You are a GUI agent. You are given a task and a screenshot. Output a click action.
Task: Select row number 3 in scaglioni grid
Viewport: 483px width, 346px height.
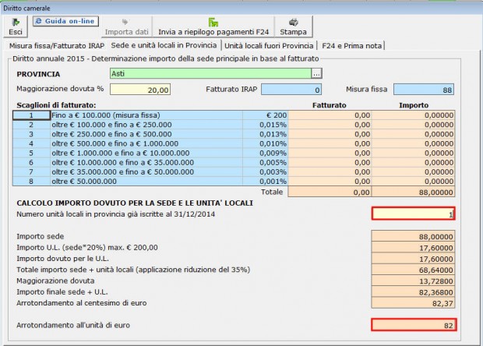click(x=31, y=134)
